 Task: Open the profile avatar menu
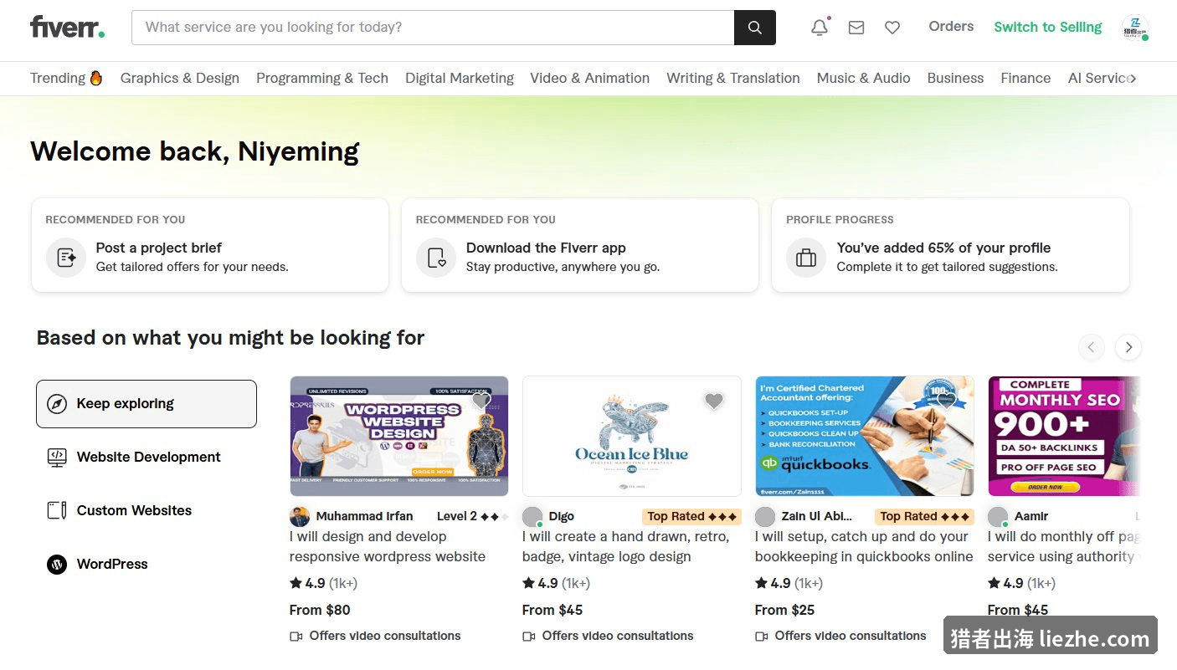tap(1135, 28)
